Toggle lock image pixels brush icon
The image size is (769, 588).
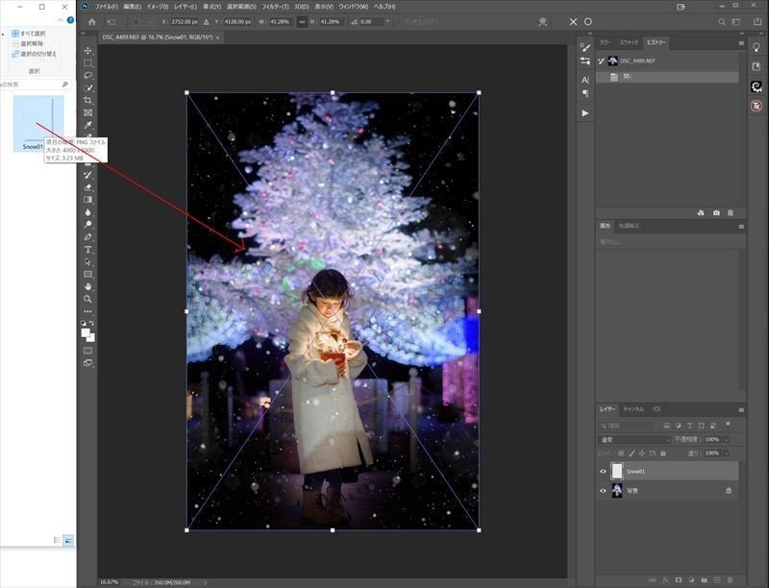(632, 453)
